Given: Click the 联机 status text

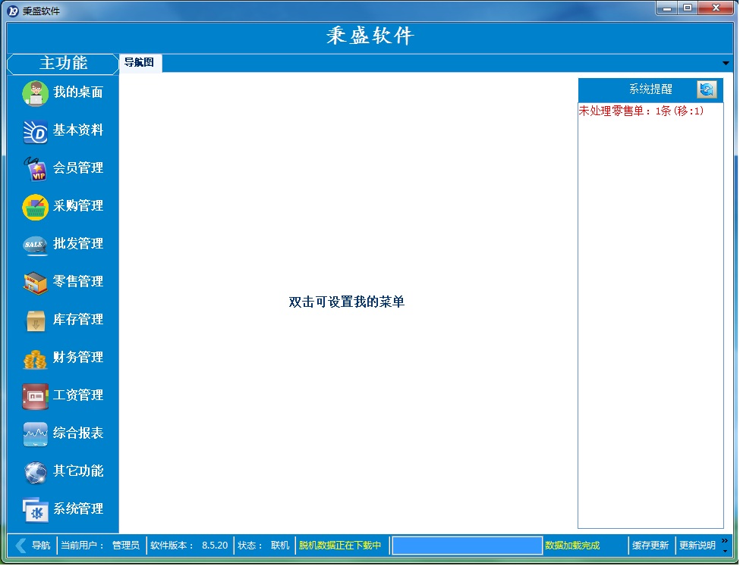Looking at the screenshot, I should click(280, 546).
